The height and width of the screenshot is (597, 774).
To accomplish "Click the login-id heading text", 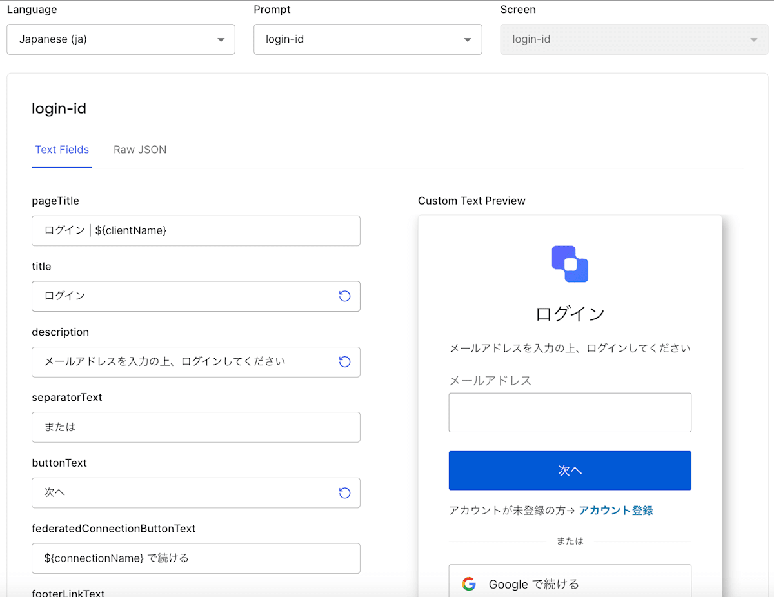I will click(59, 108).
